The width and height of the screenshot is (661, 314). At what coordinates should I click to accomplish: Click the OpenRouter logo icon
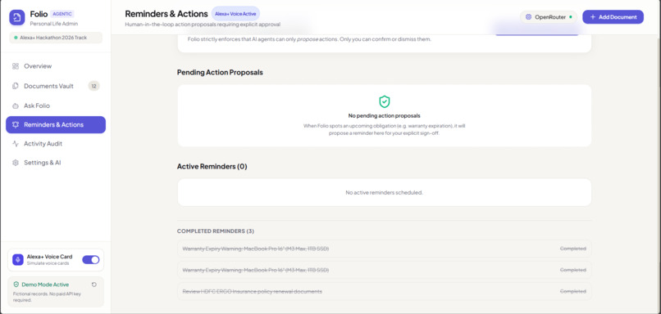point(528,17)
